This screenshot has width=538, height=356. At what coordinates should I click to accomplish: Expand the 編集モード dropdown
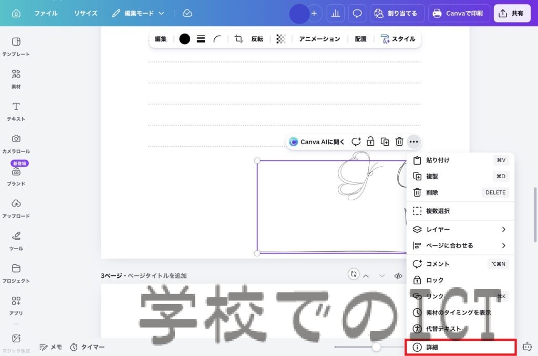(138, 13)
